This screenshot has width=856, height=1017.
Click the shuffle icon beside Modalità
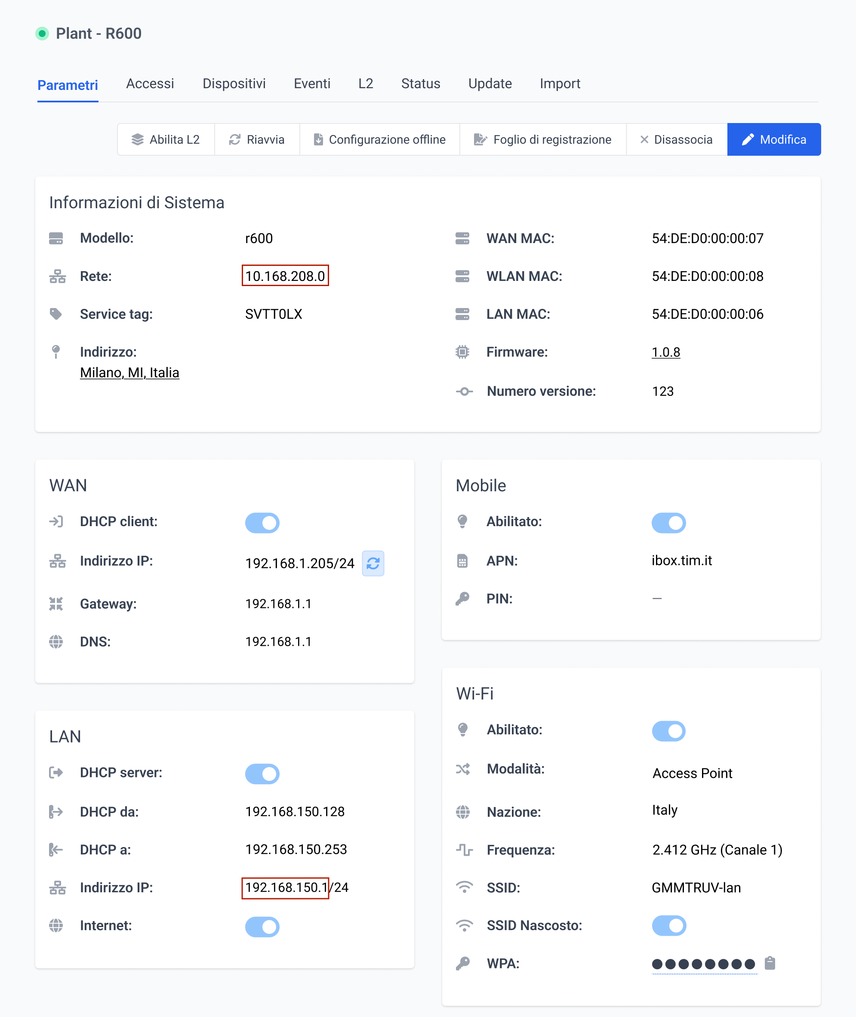tap(463, 769)
